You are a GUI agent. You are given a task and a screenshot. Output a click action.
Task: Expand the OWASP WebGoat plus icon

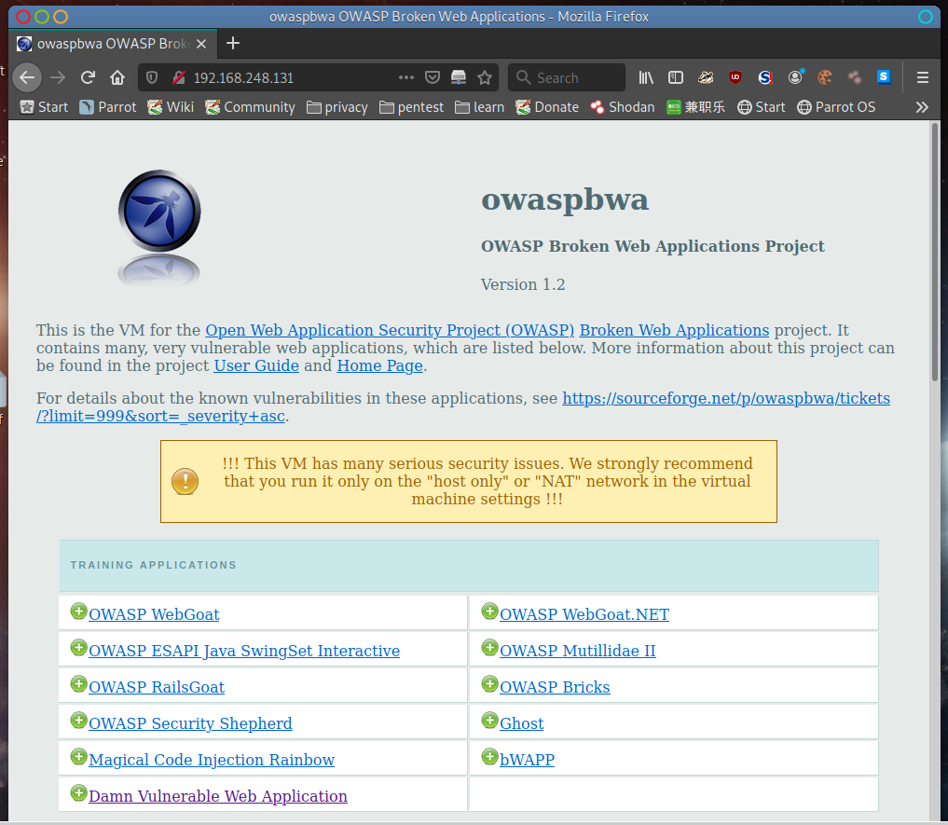point(78,612)
